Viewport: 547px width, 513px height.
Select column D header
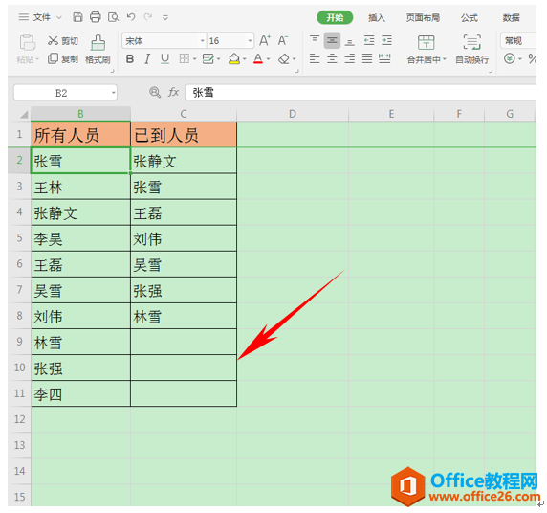293,114
